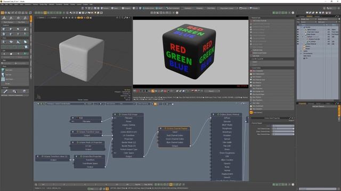
Task: Collapse the Octane RGB Image node
Action: (115, 115)
